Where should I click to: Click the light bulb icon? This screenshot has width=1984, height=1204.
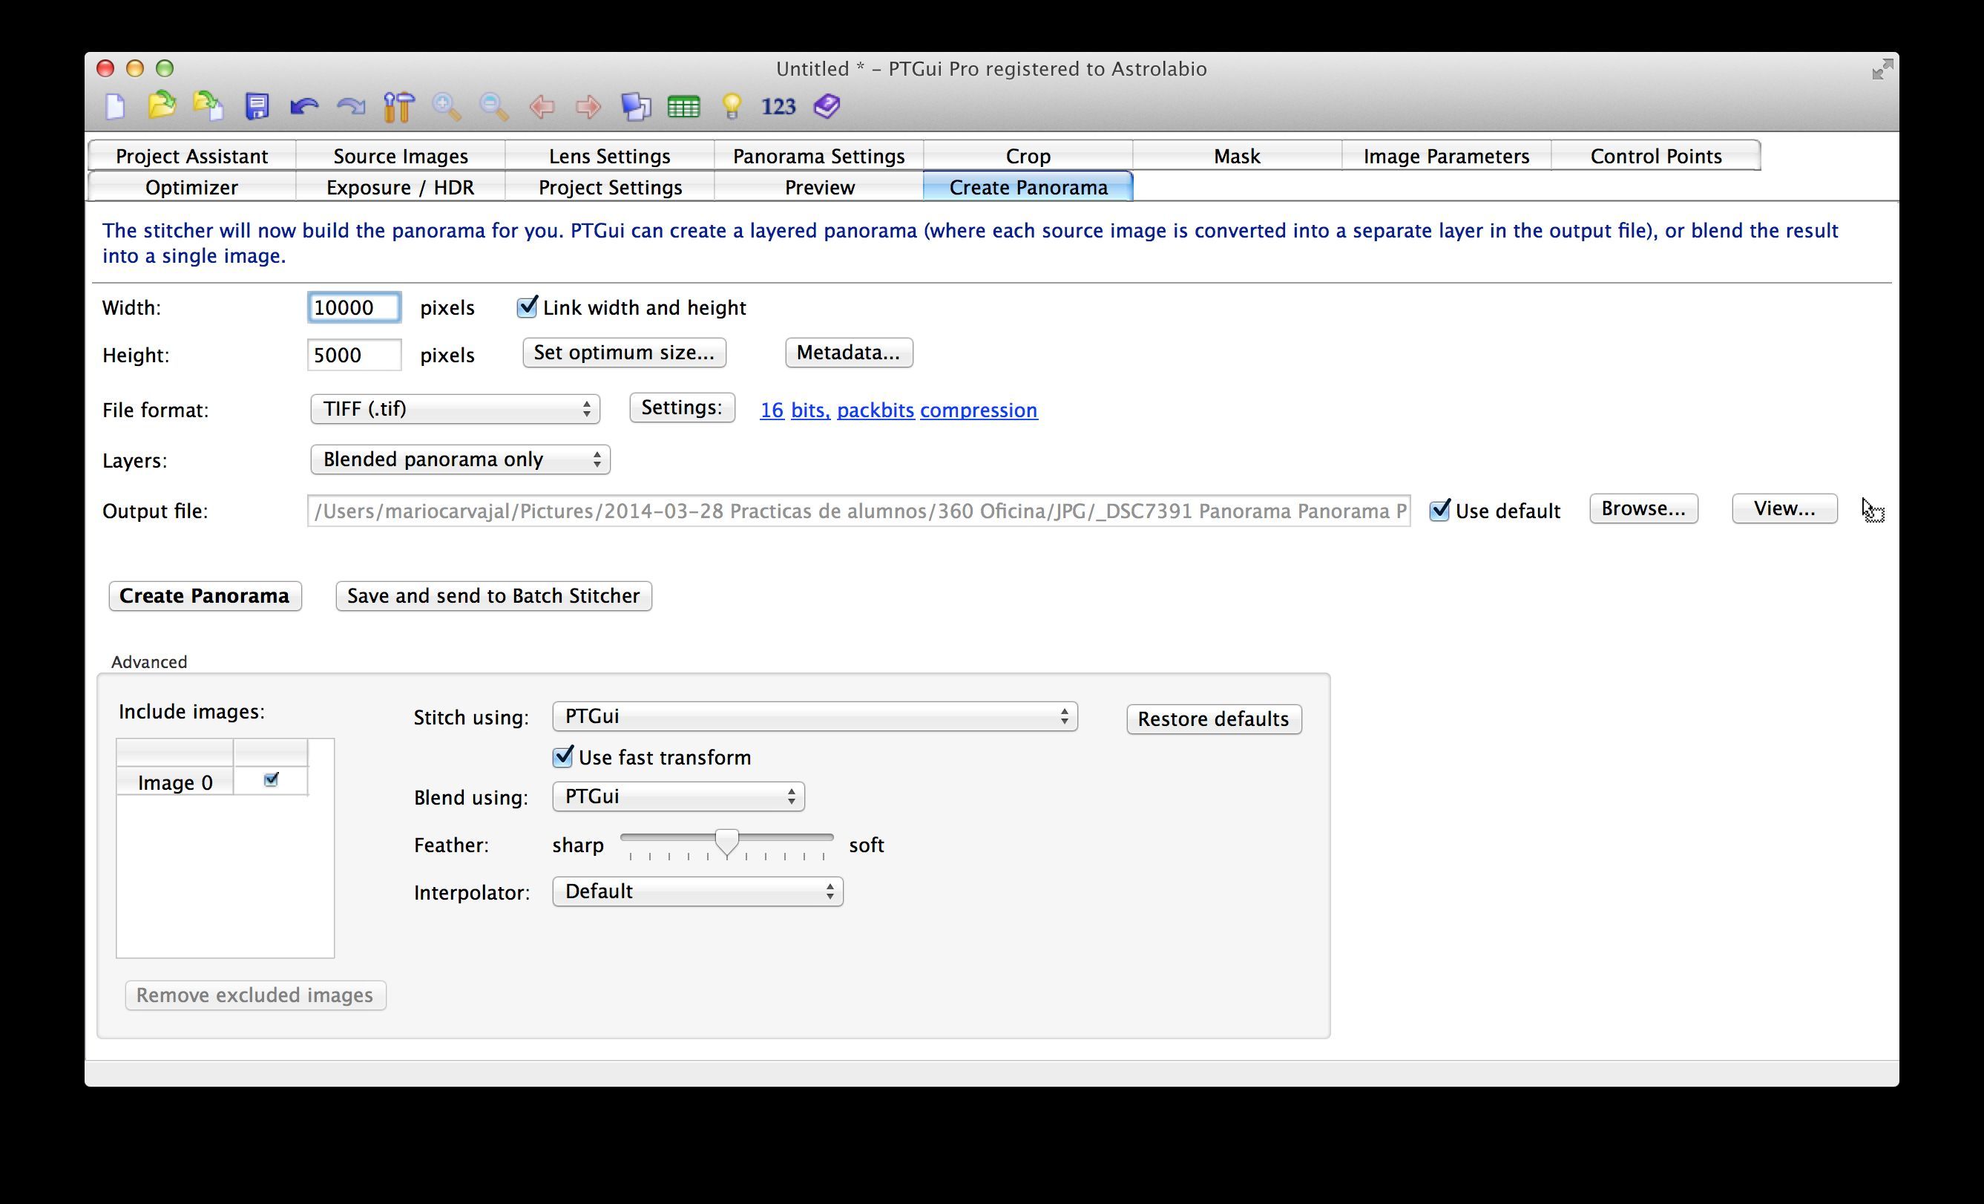pyautogui.click(x=731, y=106)
